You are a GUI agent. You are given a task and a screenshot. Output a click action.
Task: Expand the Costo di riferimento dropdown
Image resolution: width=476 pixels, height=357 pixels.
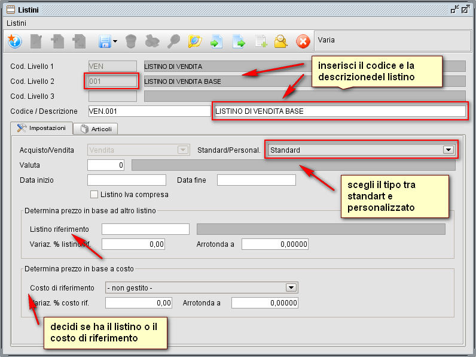pyautogui.click(x=202, y=288)
